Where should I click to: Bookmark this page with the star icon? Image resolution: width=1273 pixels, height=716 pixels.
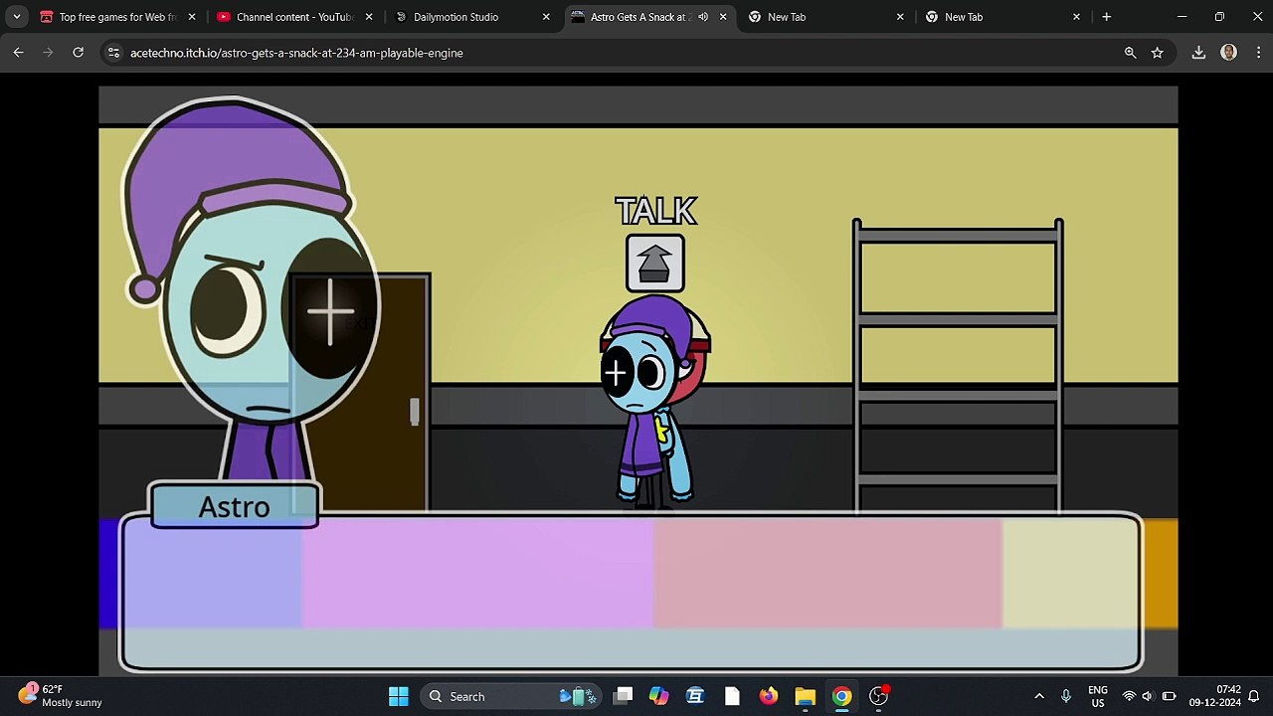pyautogui.click(x=1158, y=53)
